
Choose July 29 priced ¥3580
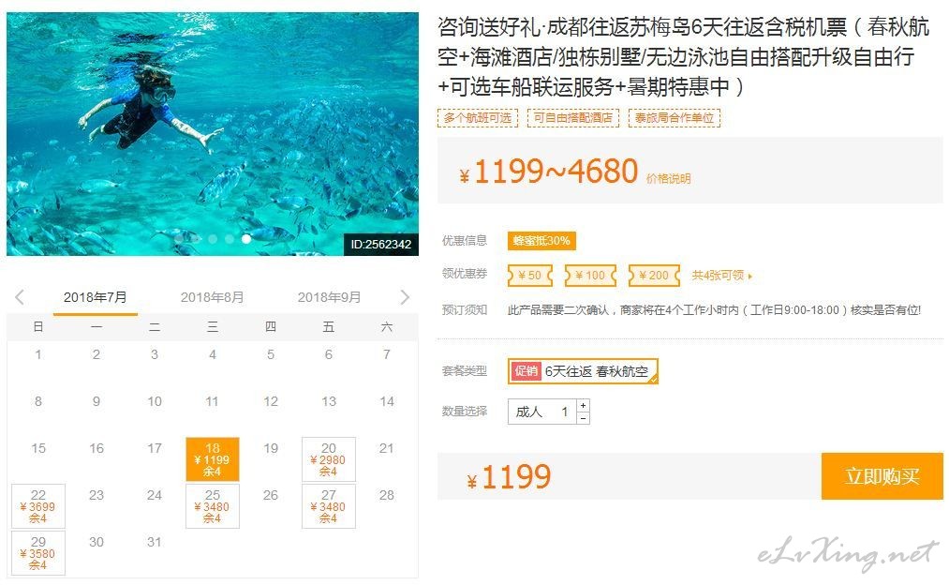coord(38,552)
